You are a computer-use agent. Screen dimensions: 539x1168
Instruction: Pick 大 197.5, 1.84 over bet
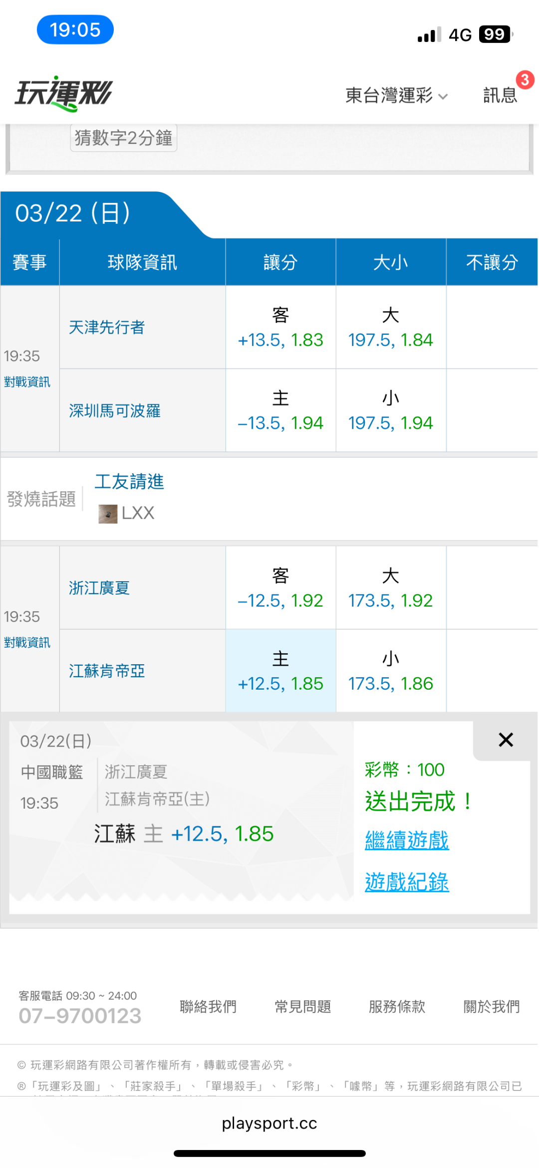(391, 327)
